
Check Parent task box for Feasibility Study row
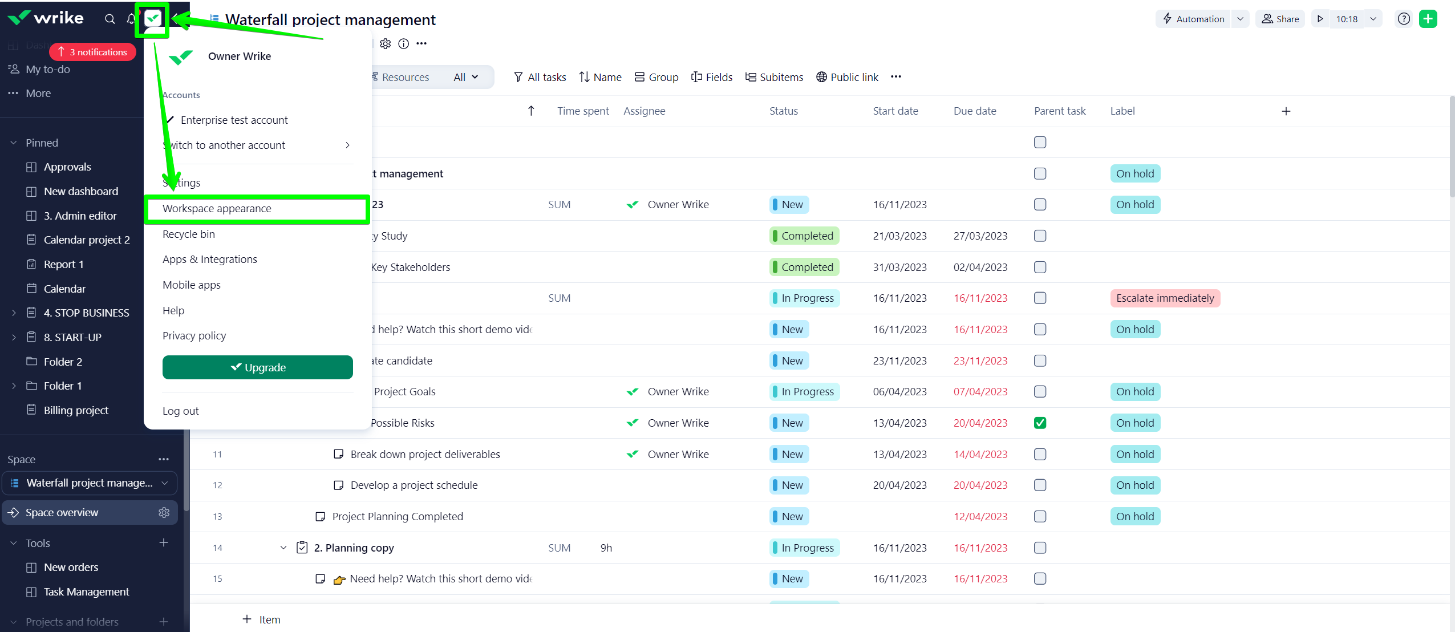1040,236
